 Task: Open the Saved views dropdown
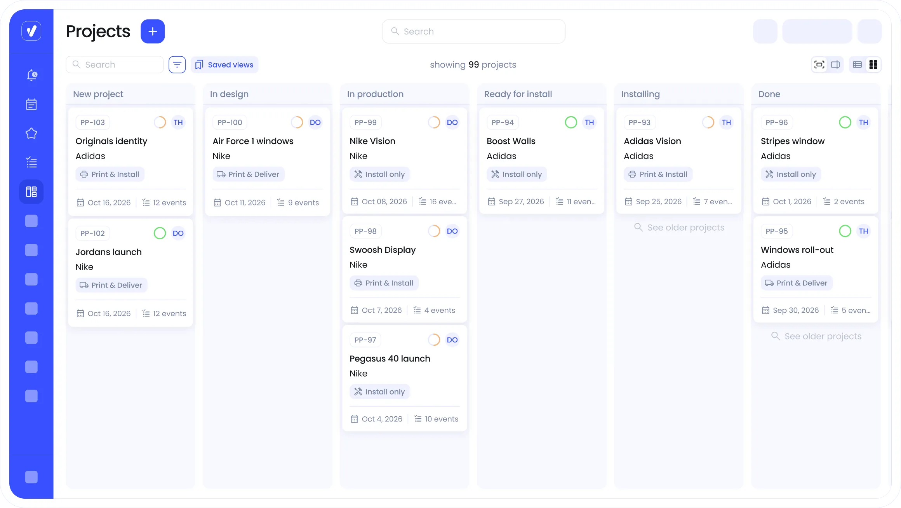click(224, 64)
